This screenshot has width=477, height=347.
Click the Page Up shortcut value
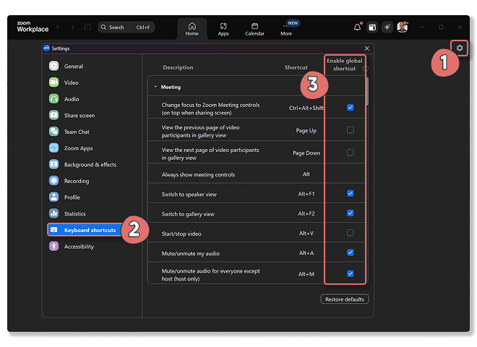click(x=306, y=130)
